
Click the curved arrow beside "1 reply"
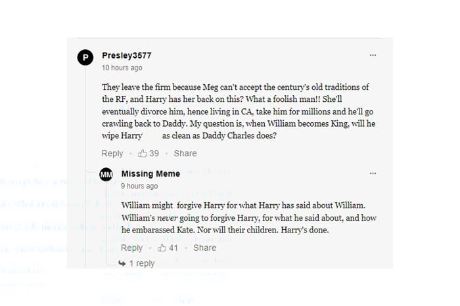click(122, 263)
